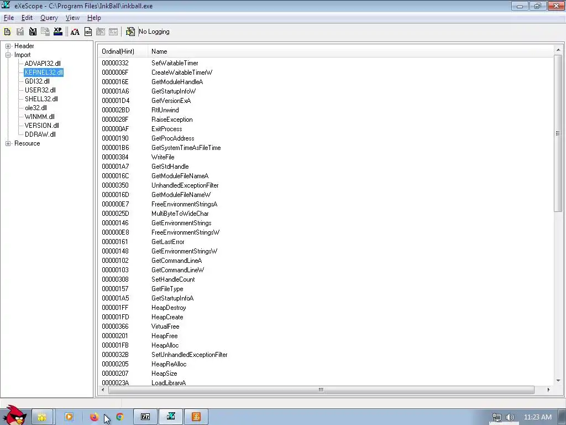
Task: Open the Help menu
Action: pos(94,18)
